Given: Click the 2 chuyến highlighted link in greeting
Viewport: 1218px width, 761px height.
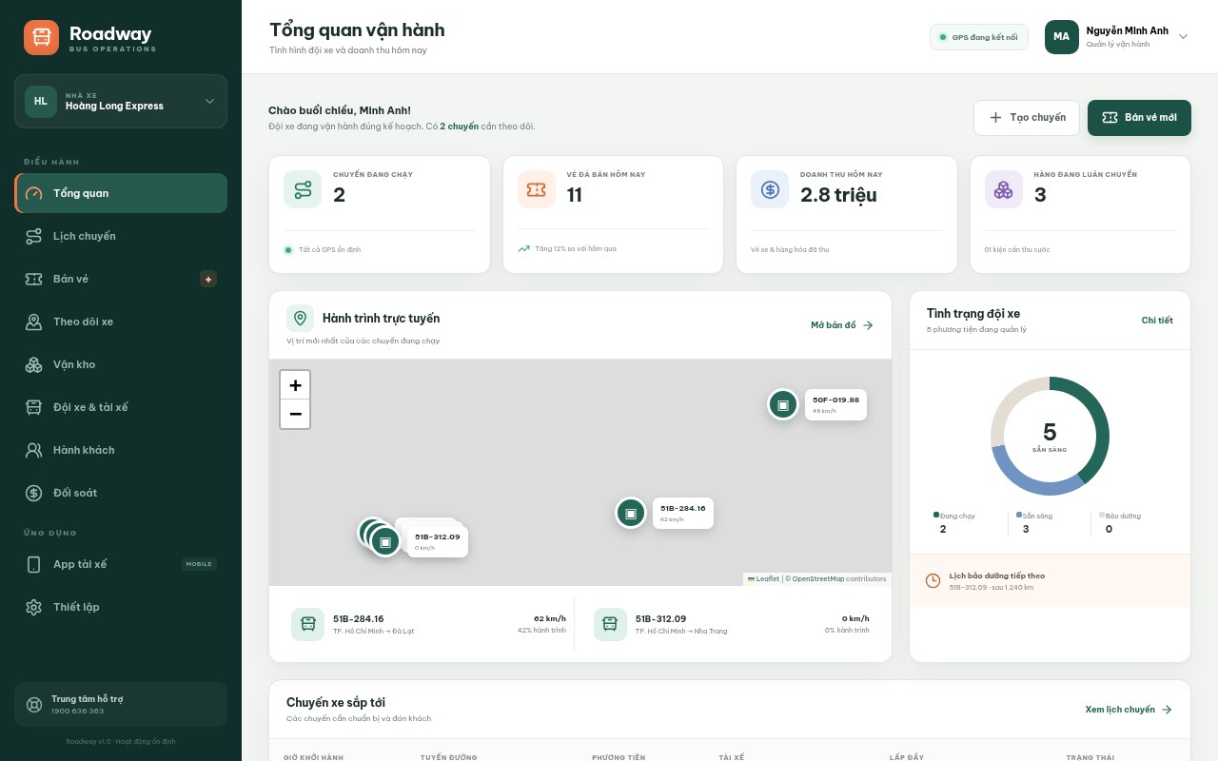Looking at the screenshot, I should [460, 127].
